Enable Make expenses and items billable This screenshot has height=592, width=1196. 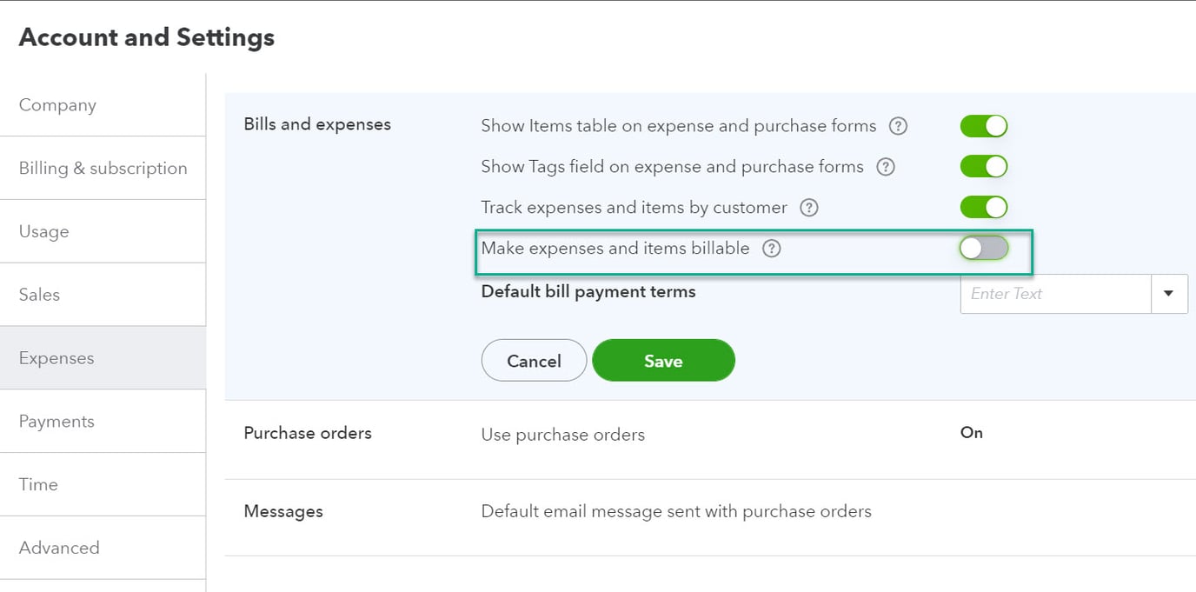tap(983, 248)
